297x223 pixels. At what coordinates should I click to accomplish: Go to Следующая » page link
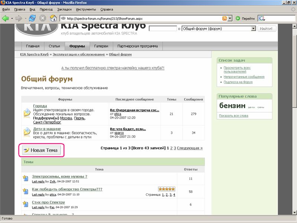(190, 148)
